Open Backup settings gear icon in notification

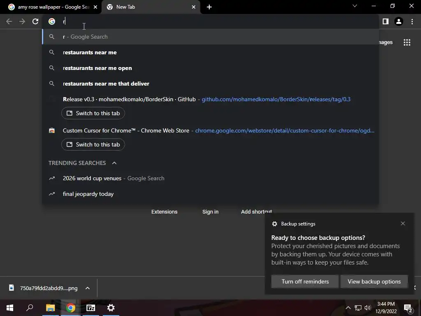pyautogui.click(x=274, y=224)
